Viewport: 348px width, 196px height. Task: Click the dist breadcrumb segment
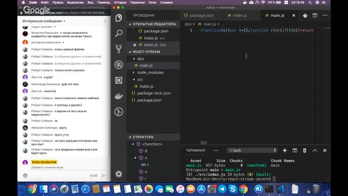coord(188,24)
